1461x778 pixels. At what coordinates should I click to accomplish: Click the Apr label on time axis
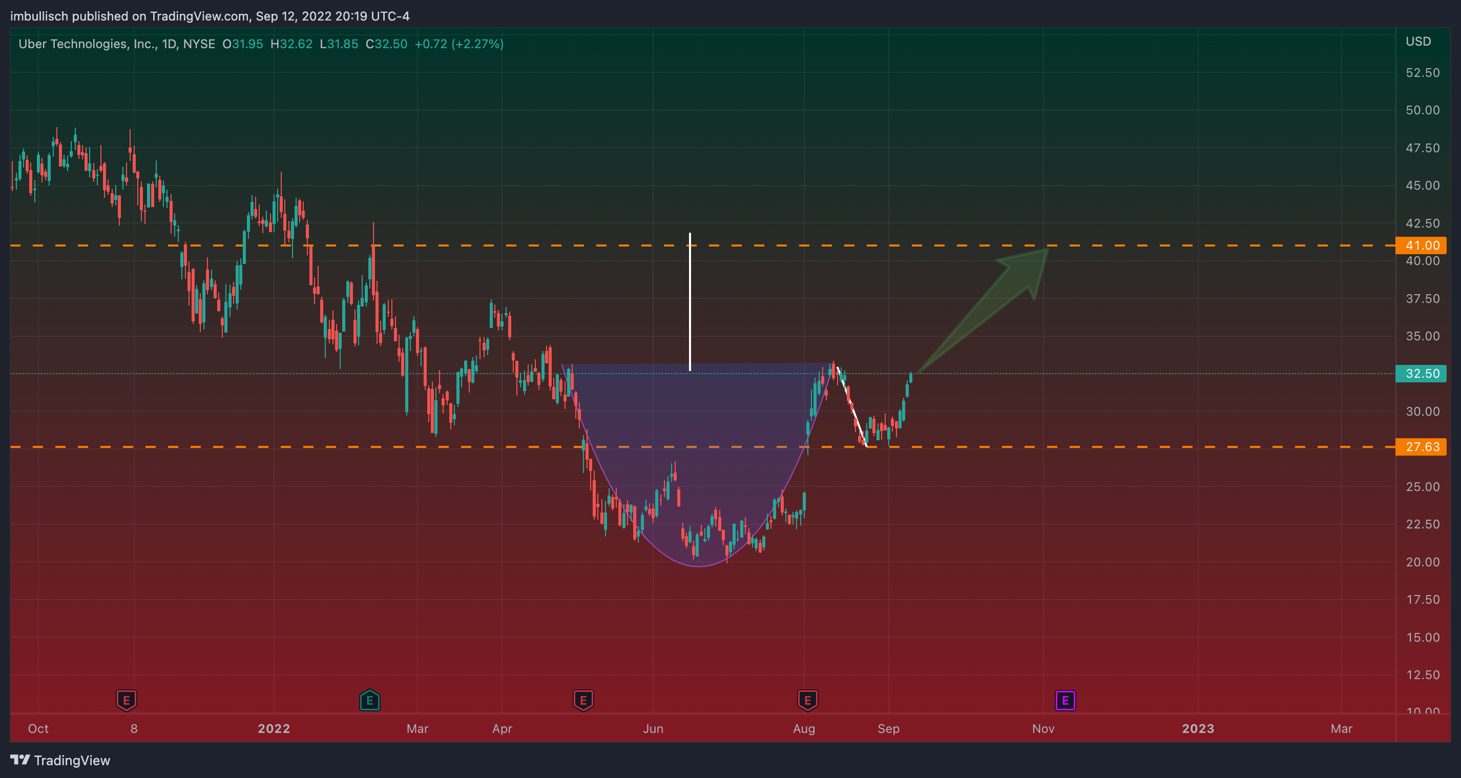[x=502, y=729]
